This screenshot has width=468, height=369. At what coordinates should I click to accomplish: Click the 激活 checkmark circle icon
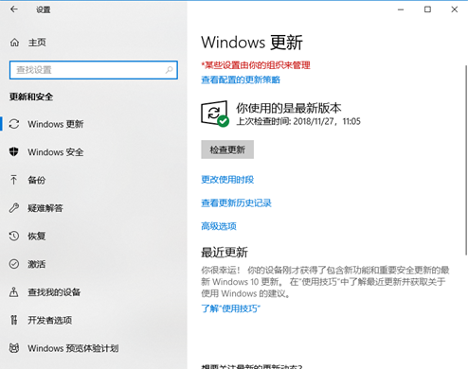(x=14, y=264)
